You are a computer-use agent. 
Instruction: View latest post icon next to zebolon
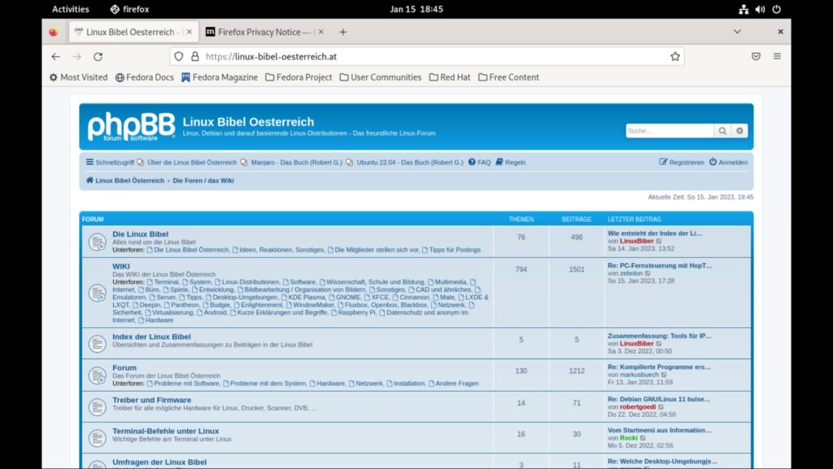[648, 274]
